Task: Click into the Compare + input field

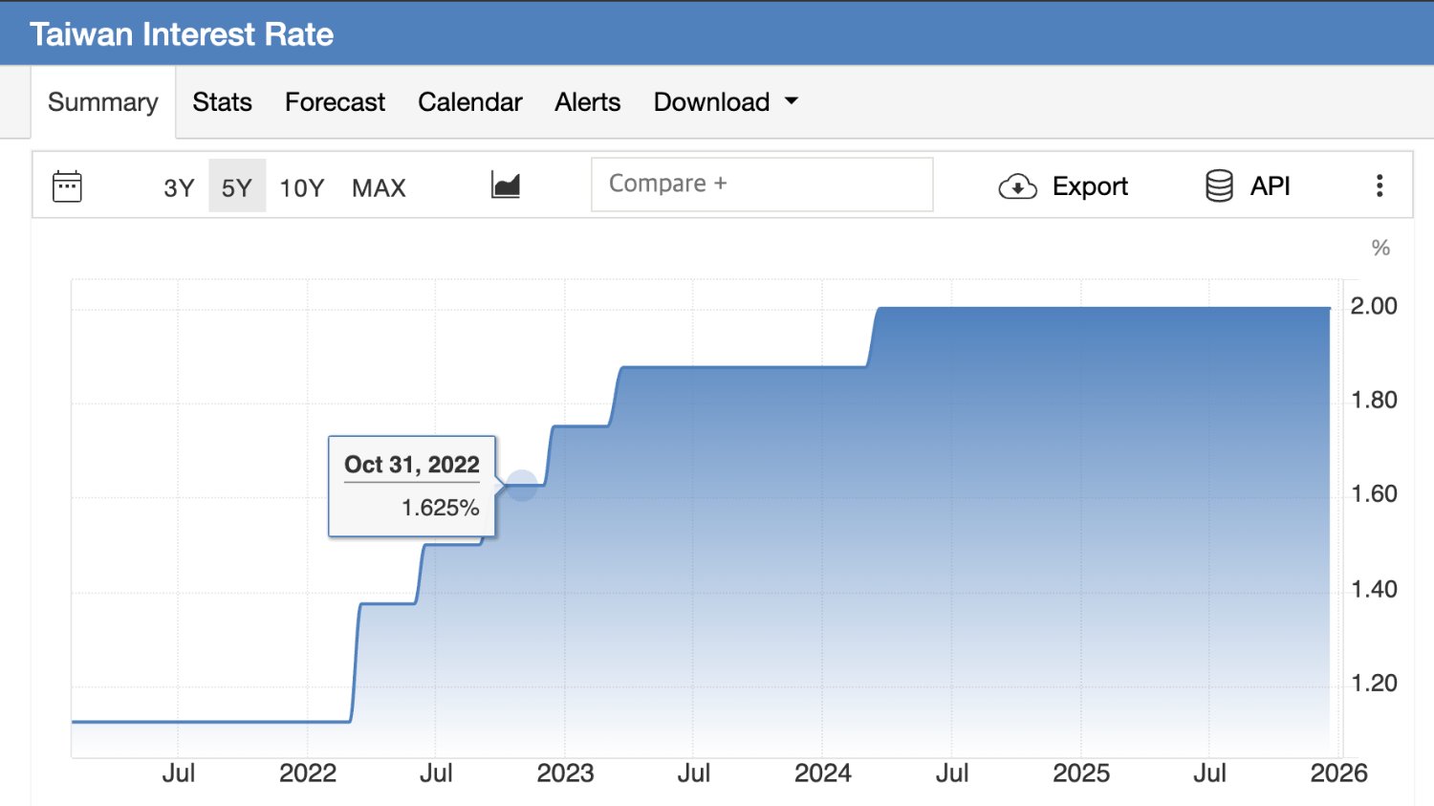Action: [761, 185]
